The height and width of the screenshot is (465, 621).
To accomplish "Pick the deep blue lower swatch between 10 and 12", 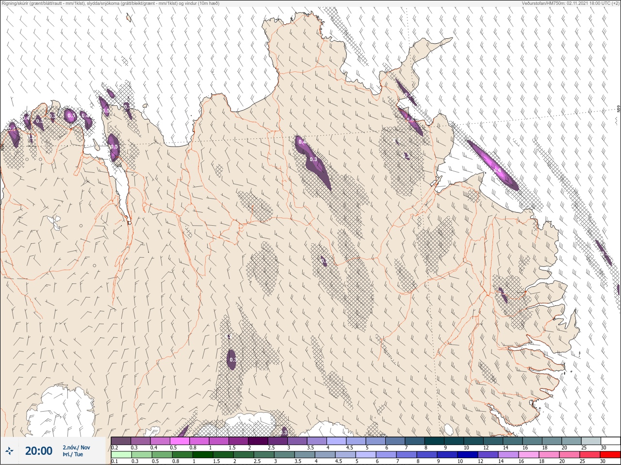I will [x=468, y=455].
